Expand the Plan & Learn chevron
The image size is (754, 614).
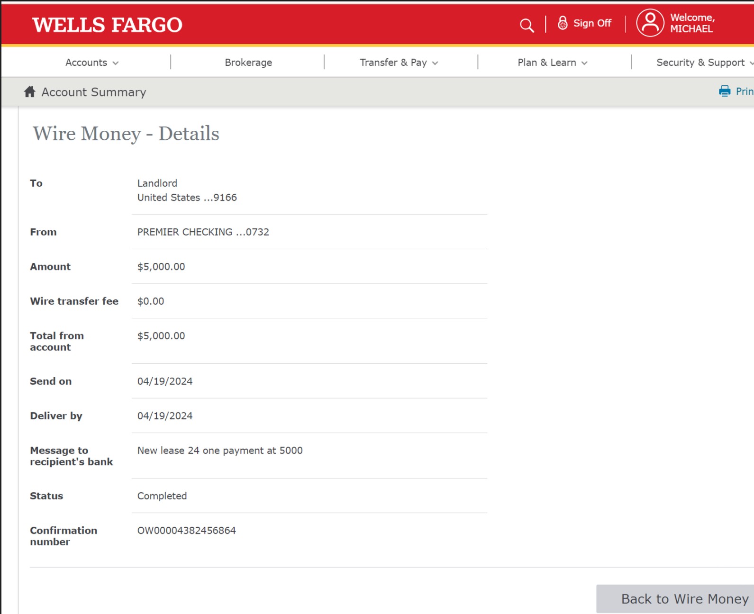click(584, 63)
